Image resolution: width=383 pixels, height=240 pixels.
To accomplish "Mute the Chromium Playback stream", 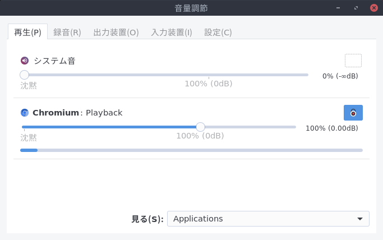I will (353, 113).
